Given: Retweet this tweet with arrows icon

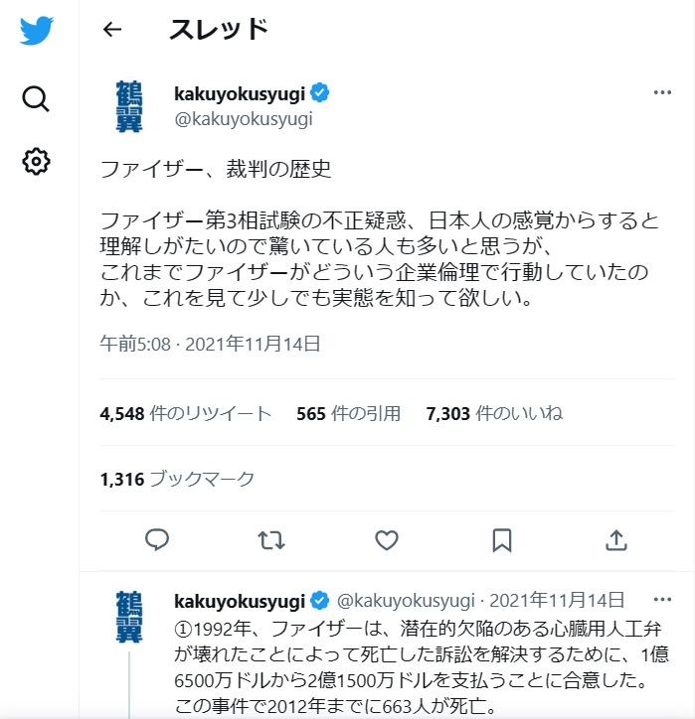Looking at the screenshot, I should 270,540.
